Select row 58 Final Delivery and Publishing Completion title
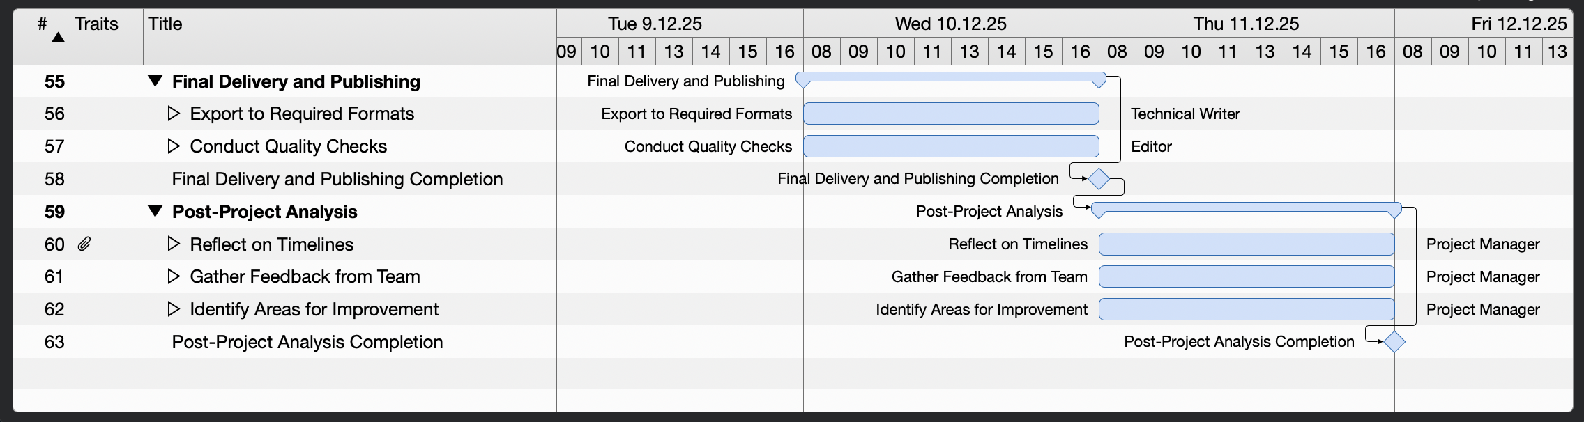1584x422 pixels. pyautogui.click(x=337, y=178)
